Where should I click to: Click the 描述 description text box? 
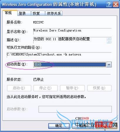pyautogui.click(x=70, y=40)
